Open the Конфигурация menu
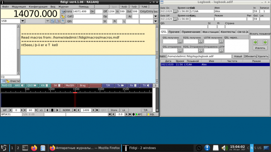271x152 pixels. click(38, 7)
